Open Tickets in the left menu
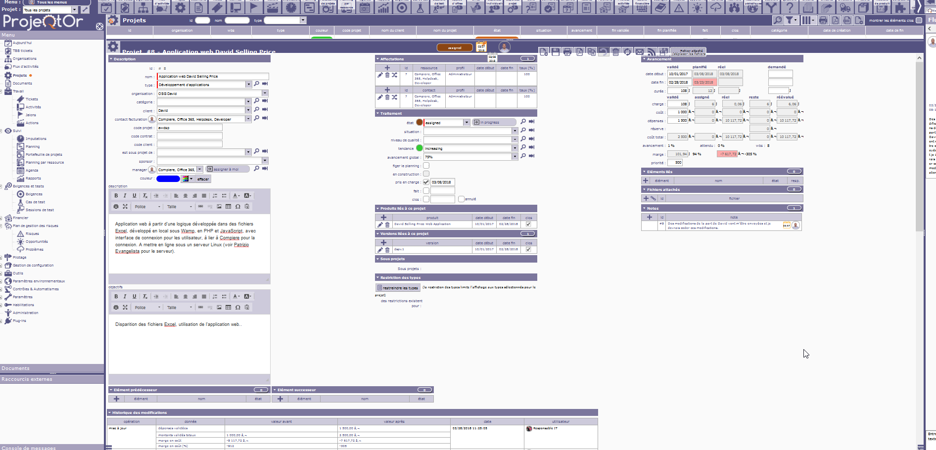936x450 pixels. [x=32, y=99]
